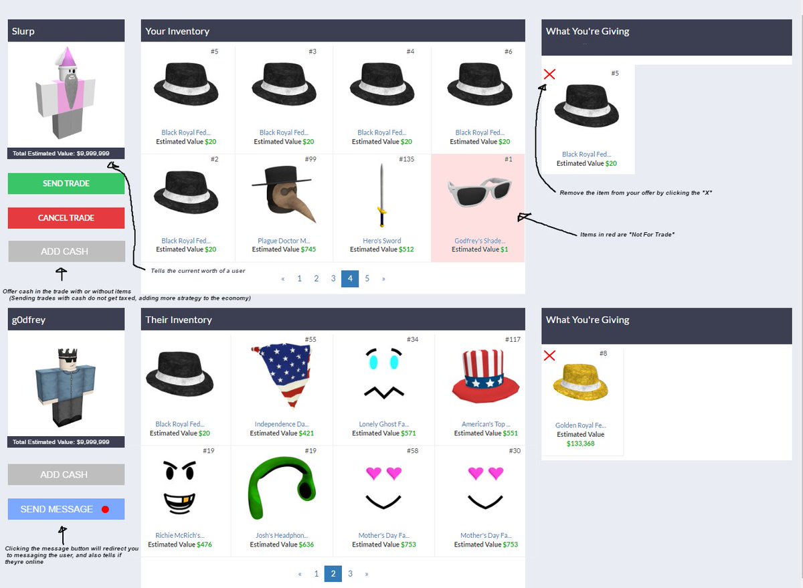Click the SEND MESSAGE button
Viewport: 803px width, 588px height.
(x=66, y=509)
